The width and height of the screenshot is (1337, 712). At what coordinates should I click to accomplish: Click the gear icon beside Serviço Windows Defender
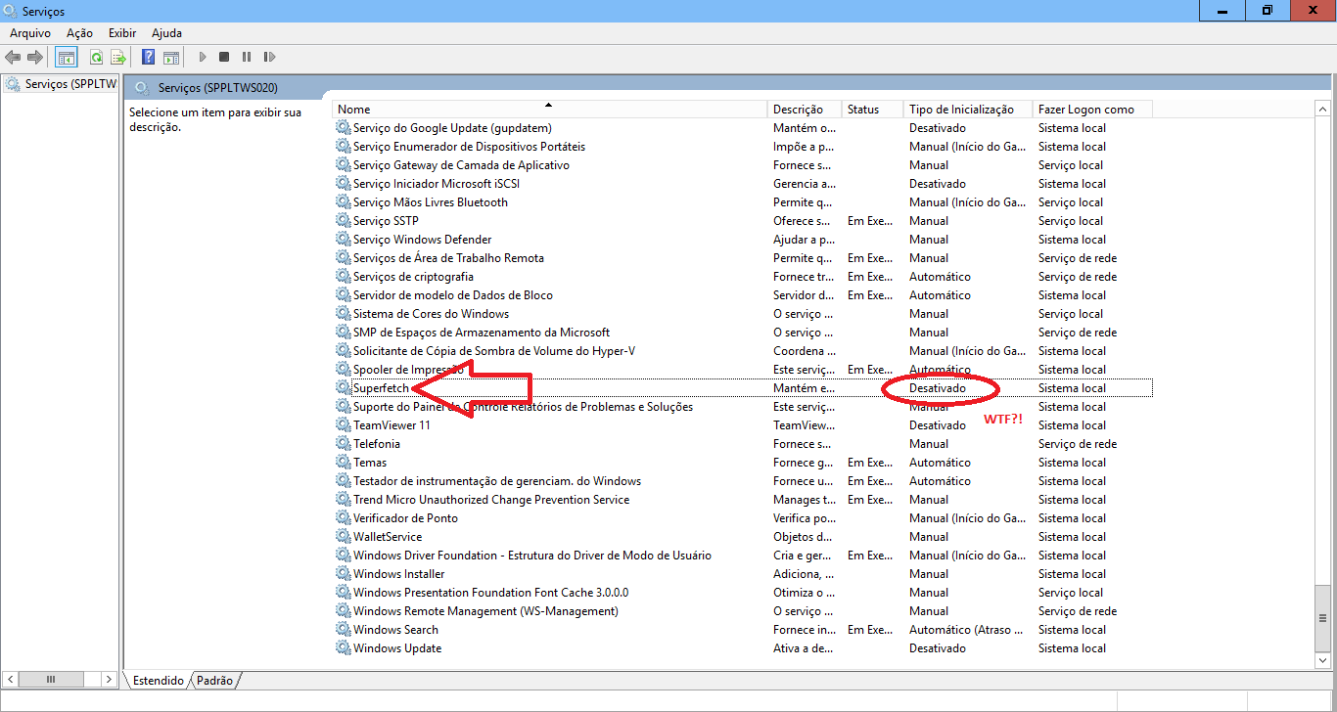pyautogui.click(x=344, y=240)
